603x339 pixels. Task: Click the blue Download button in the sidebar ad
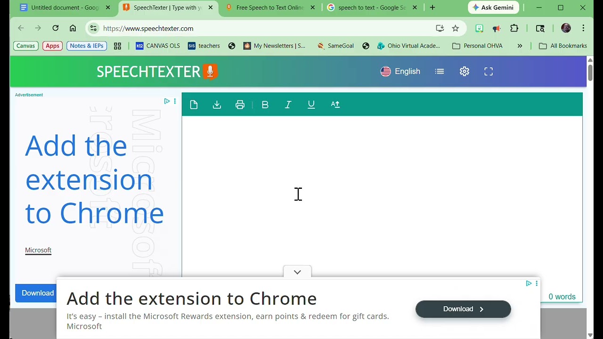(37, 293)
